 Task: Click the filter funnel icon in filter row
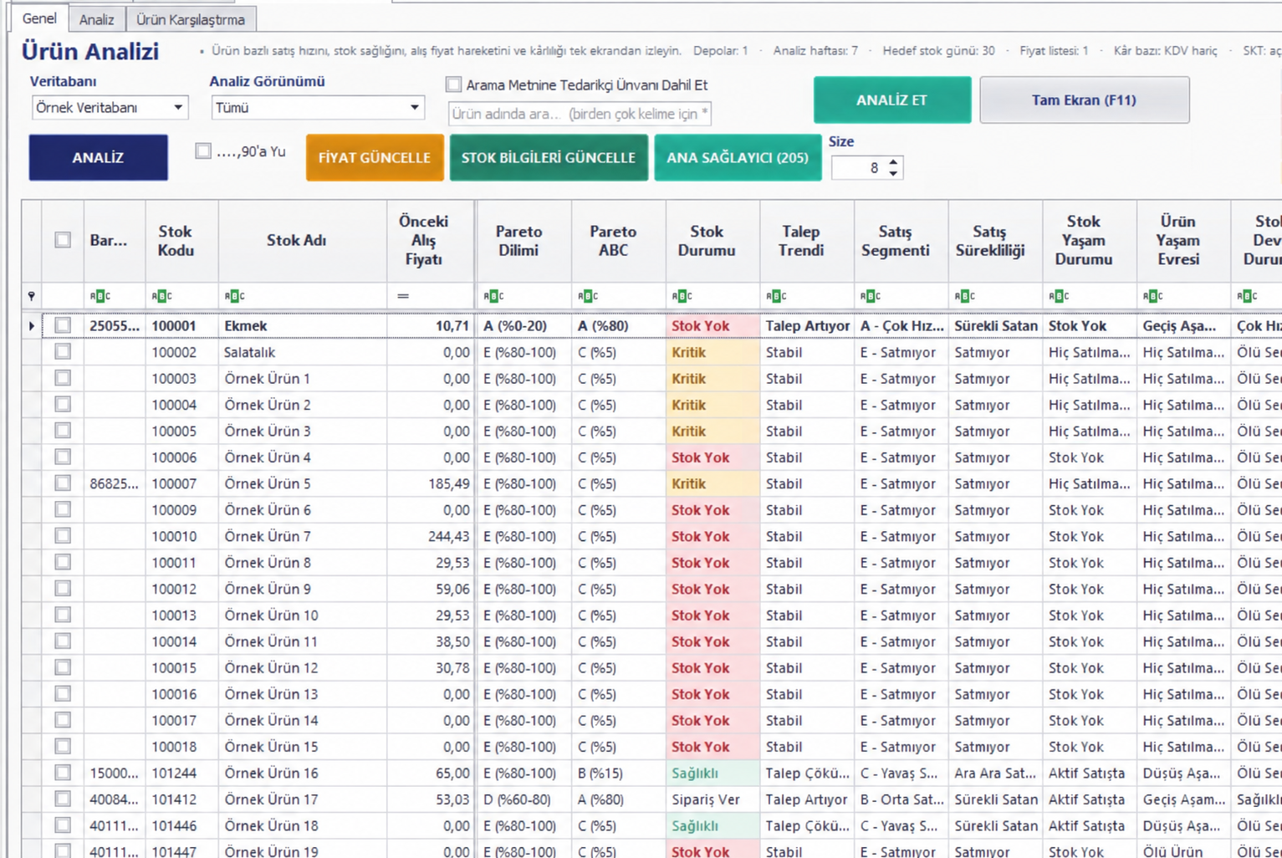pyautogui.click(x=32, y=296)
